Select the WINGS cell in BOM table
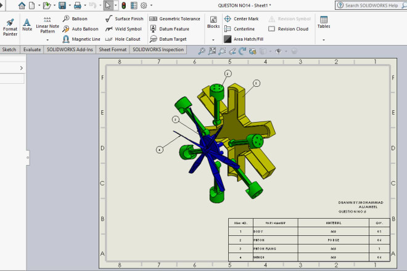 coord(276,257)
